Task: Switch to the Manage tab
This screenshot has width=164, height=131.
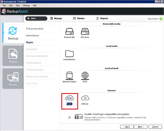Action: point(56,18)
